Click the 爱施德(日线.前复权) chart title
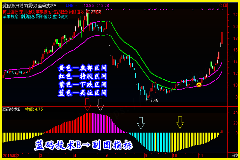 (20, 6)
